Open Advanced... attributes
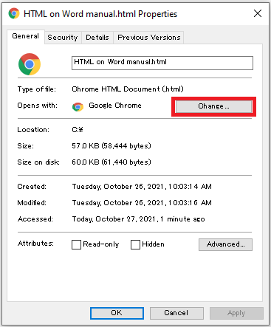This screenshot has height=327, width=271. (225, 244)
